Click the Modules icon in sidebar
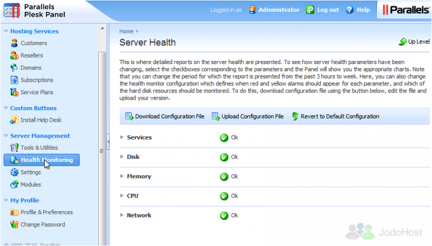Screen dimensions: 432x246 15,185
